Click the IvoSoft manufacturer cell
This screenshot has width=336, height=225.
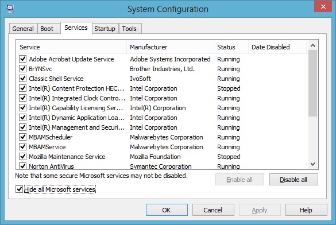[140, 79]
